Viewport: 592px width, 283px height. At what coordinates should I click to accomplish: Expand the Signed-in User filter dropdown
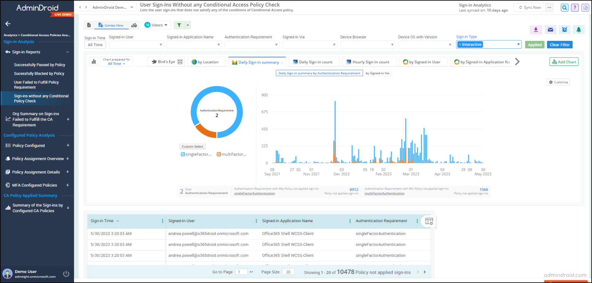(x=136, y=44)
